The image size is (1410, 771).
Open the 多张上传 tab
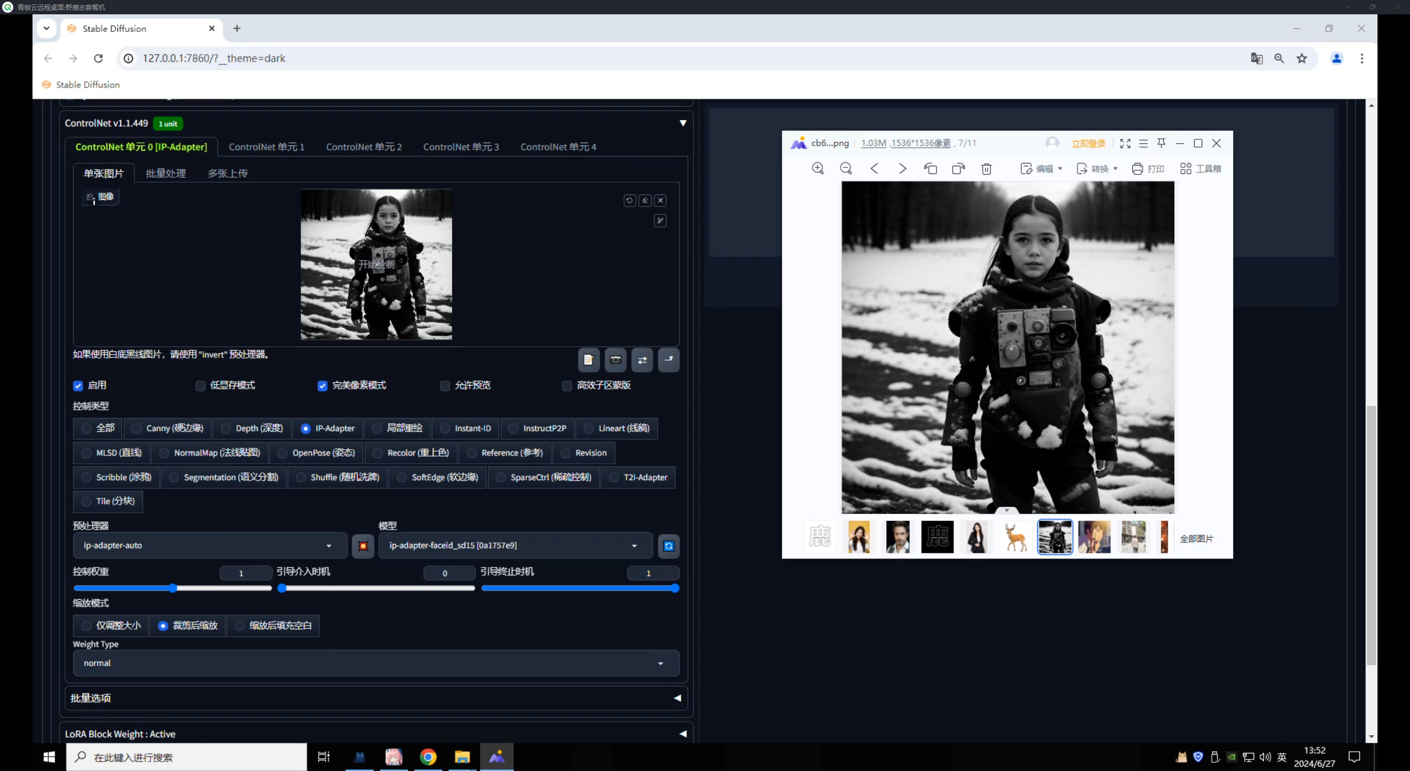point(227,173)
